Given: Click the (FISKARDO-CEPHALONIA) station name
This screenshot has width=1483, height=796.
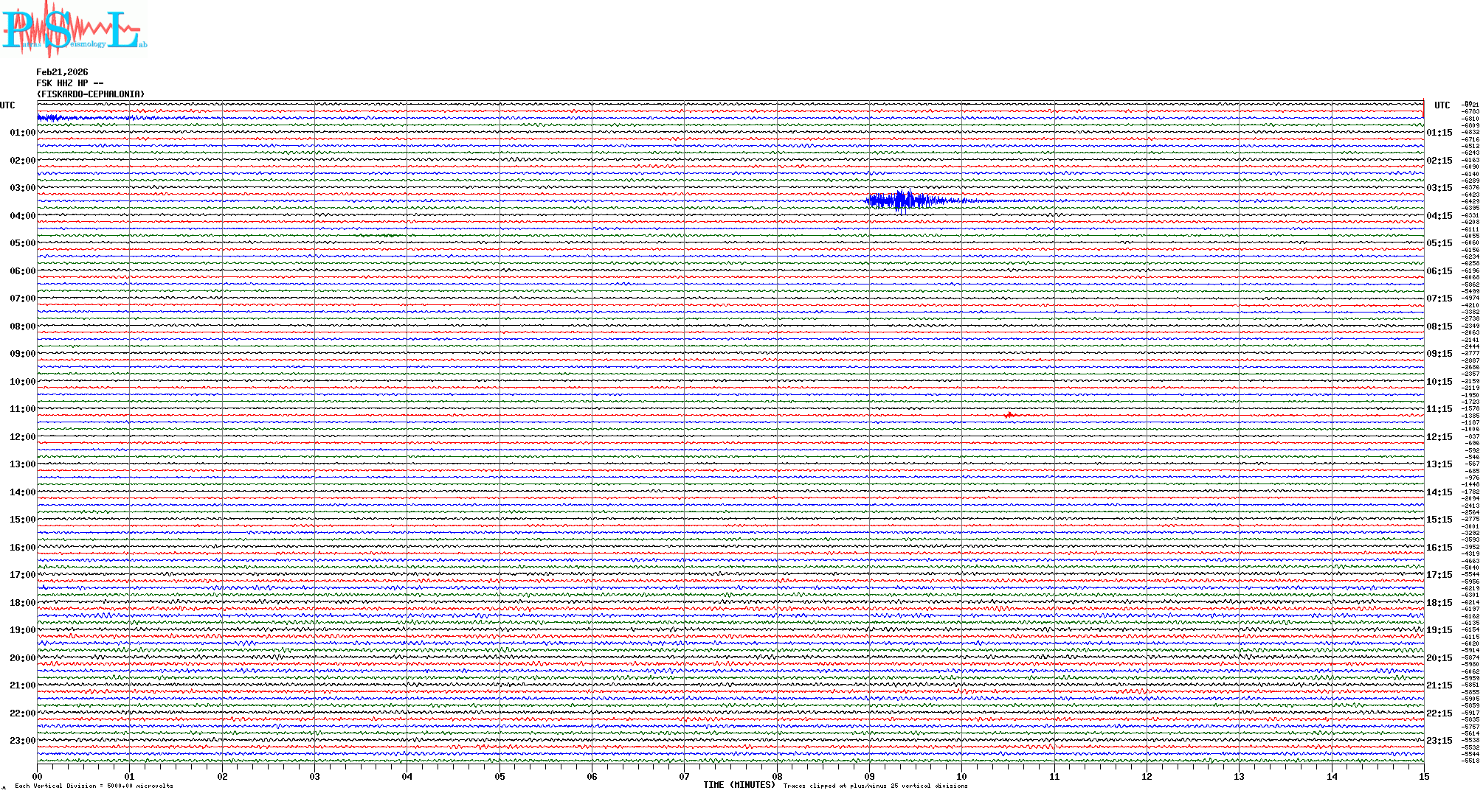Looking at the screenshot, I should click(x=91, y=94).
